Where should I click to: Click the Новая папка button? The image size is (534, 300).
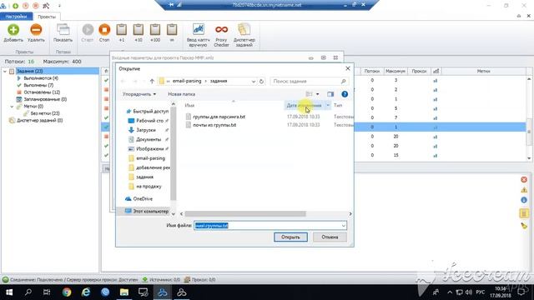tap(182, 94)
